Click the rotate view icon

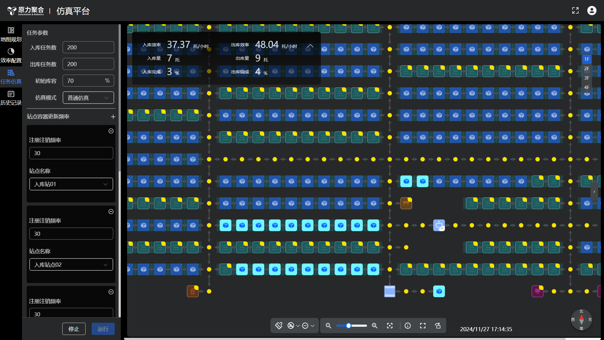[x=438, y=326]
